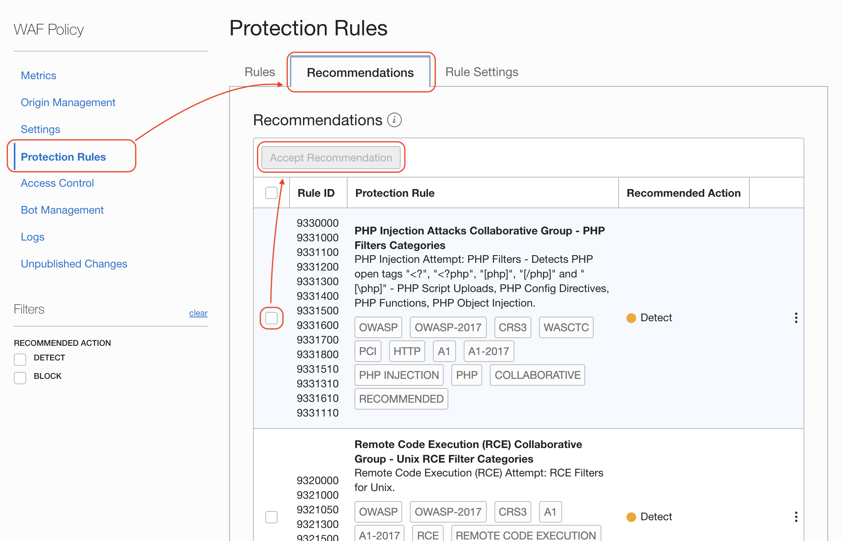Enable the DETECT filter checkbox
This screenshot has width=842, height=541.
(x=20, y=359)
